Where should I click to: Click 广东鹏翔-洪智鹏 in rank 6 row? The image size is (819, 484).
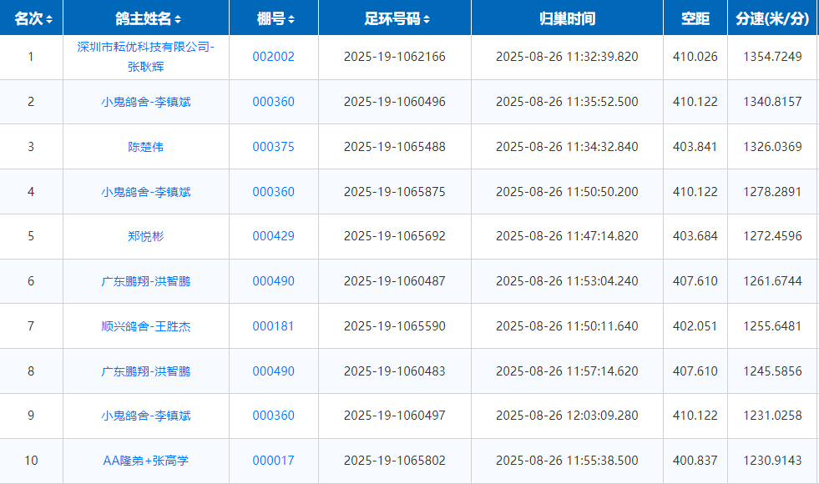146,281
